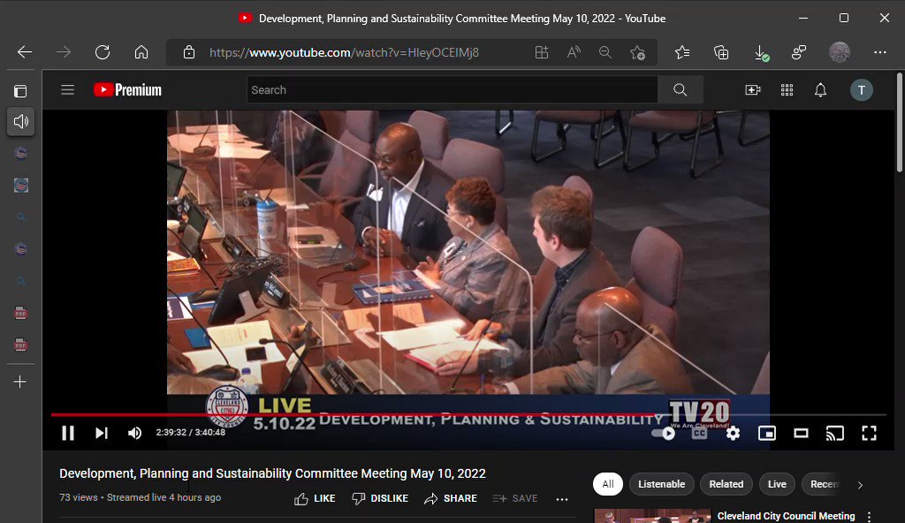The height and width of the screenshot is (523, 905).
Task: Go back to previous page
Action: (24, 52)
